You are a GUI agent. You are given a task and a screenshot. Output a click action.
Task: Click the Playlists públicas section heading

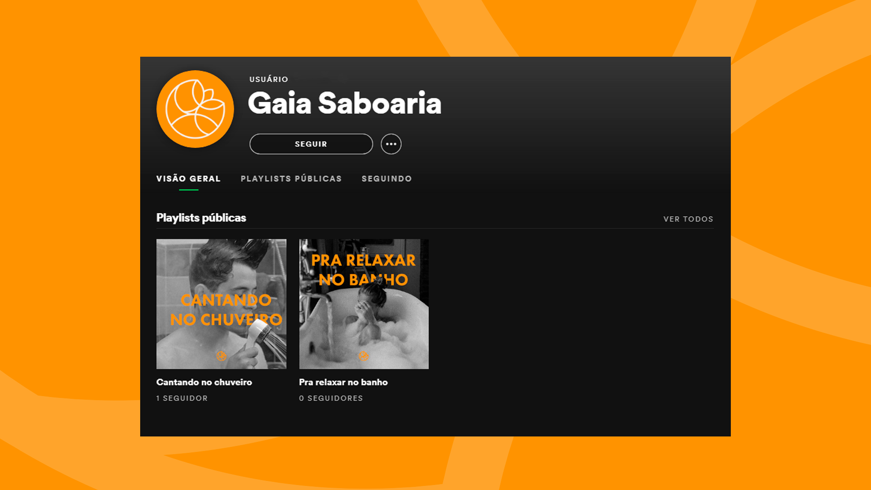(x=201, y=218)
